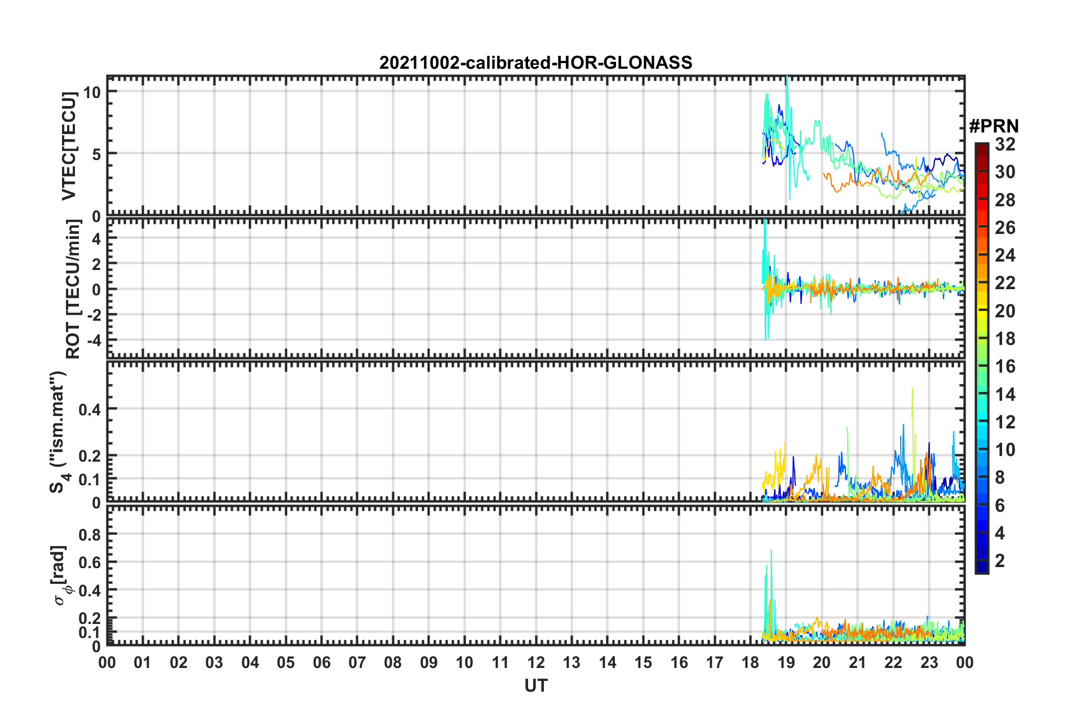
Task: Click the UT x-axis label
Action: [535, 685]
